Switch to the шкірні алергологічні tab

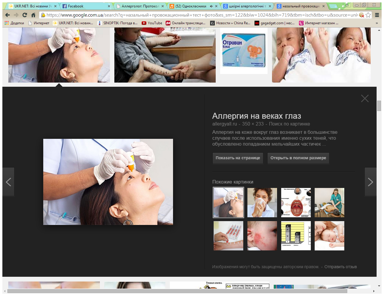tap(247, 6)
